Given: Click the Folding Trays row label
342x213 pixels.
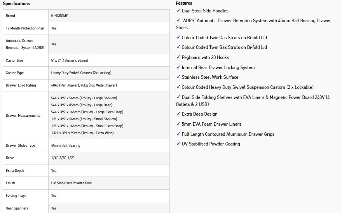Looking at the screenshot, I should [x=16, y=196].
